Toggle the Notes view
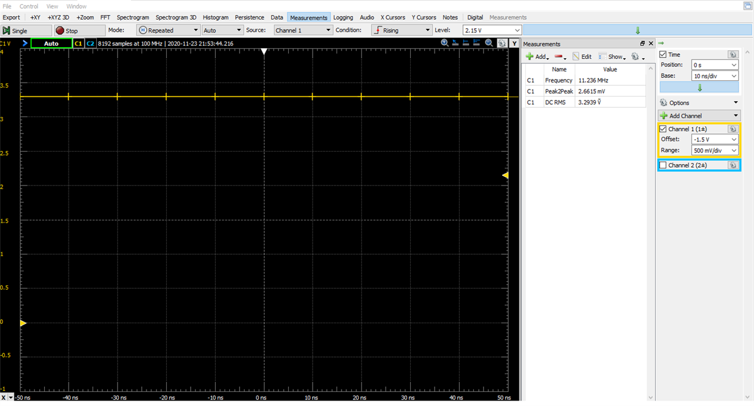 pos(450,17)
